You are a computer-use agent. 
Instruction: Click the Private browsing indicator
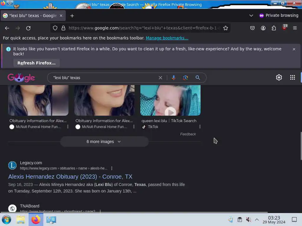279,16
